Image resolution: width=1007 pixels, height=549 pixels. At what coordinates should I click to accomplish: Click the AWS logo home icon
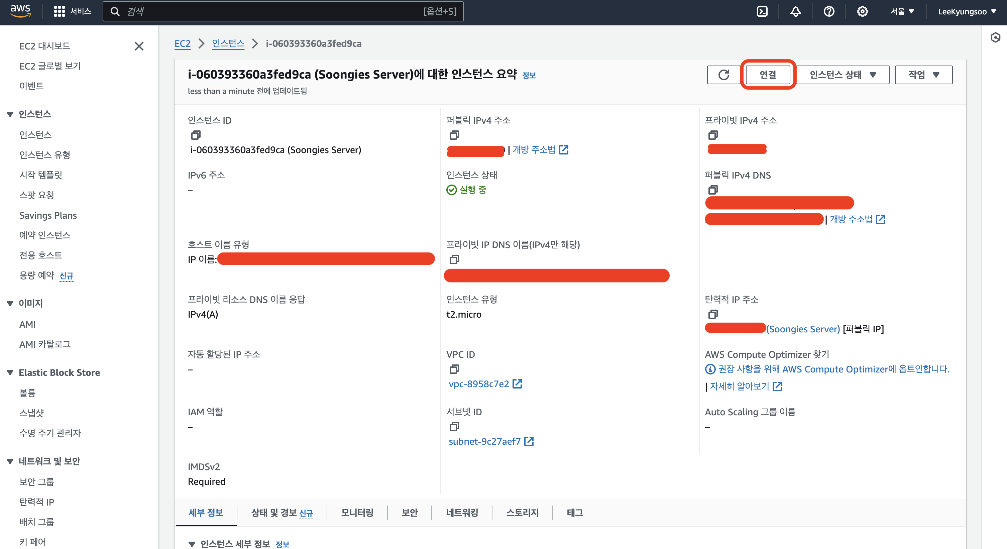click(20, 11)
